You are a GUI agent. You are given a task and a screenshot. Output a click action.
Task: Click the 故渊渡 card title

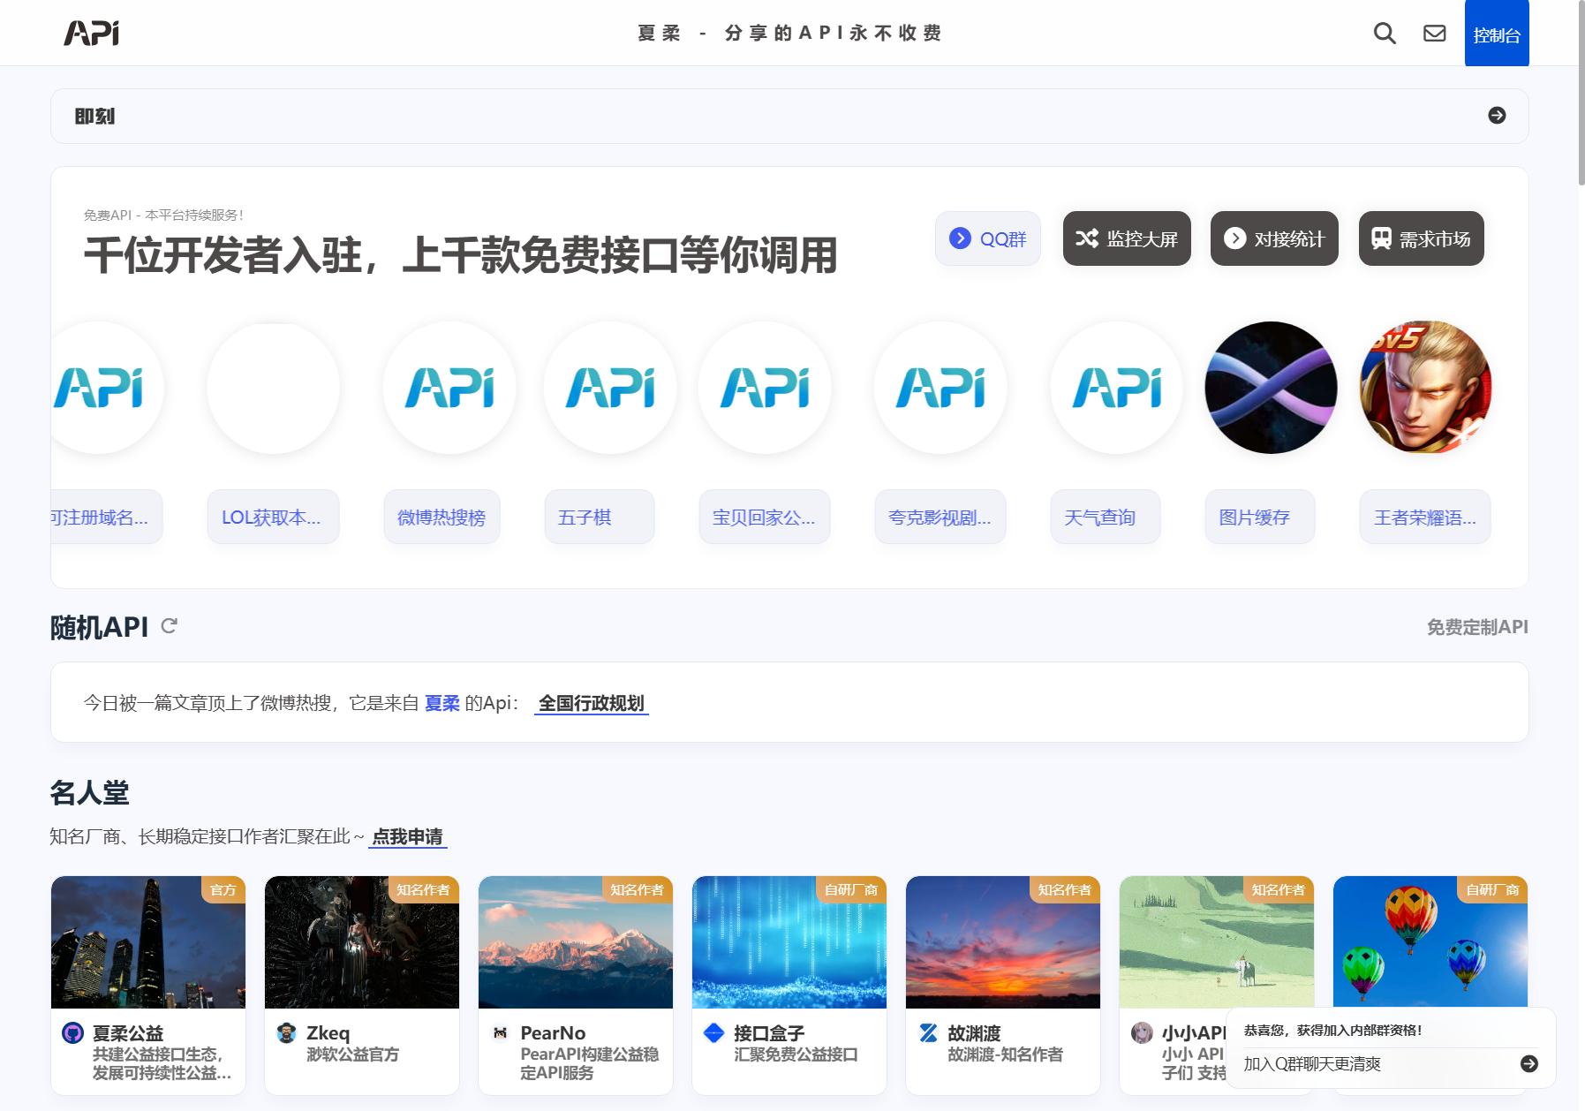pyautogui.click(x=974, y=1032)
